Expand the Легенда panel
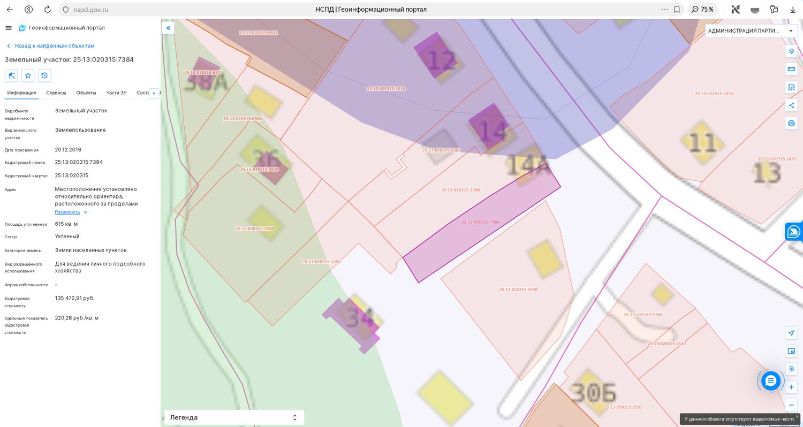 coord(234,417)
